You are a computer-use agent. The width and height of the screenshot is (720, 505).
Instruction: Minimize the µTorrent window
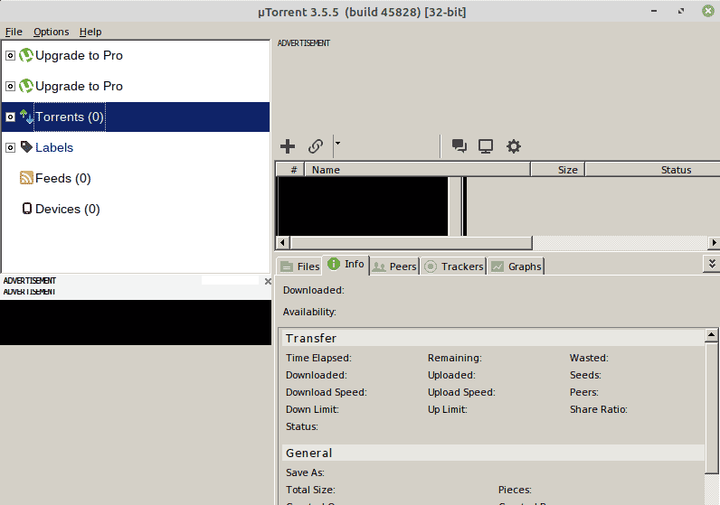pyautogui.click(x=654, y=11)
